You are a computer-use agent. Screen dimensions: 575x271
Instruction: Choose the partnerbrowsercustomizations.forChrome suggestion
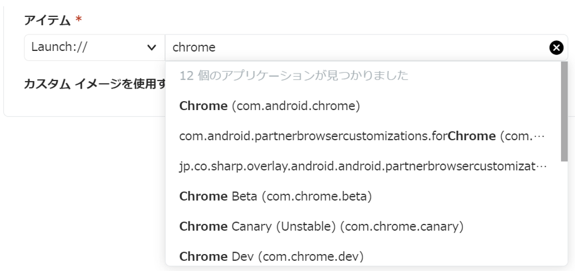[352, 136]
